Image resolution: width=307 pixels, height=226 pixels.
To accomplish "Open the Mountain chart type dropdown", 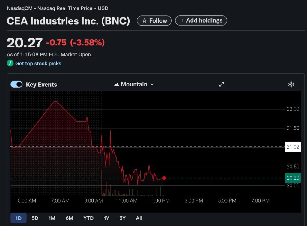I will pos(134,84).
